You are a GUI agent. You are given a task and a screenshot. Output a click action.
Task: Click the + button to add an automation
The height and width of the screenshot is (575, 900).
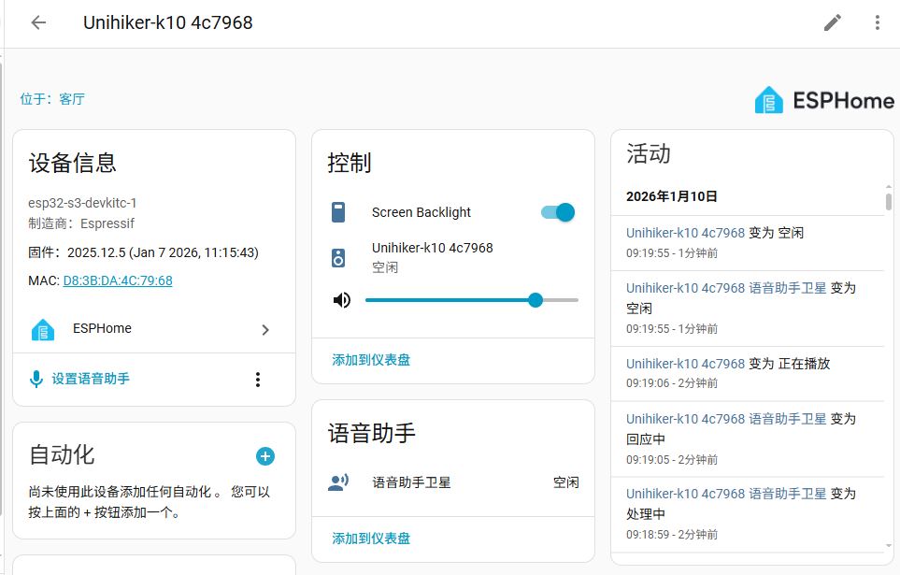coord(264,456)
